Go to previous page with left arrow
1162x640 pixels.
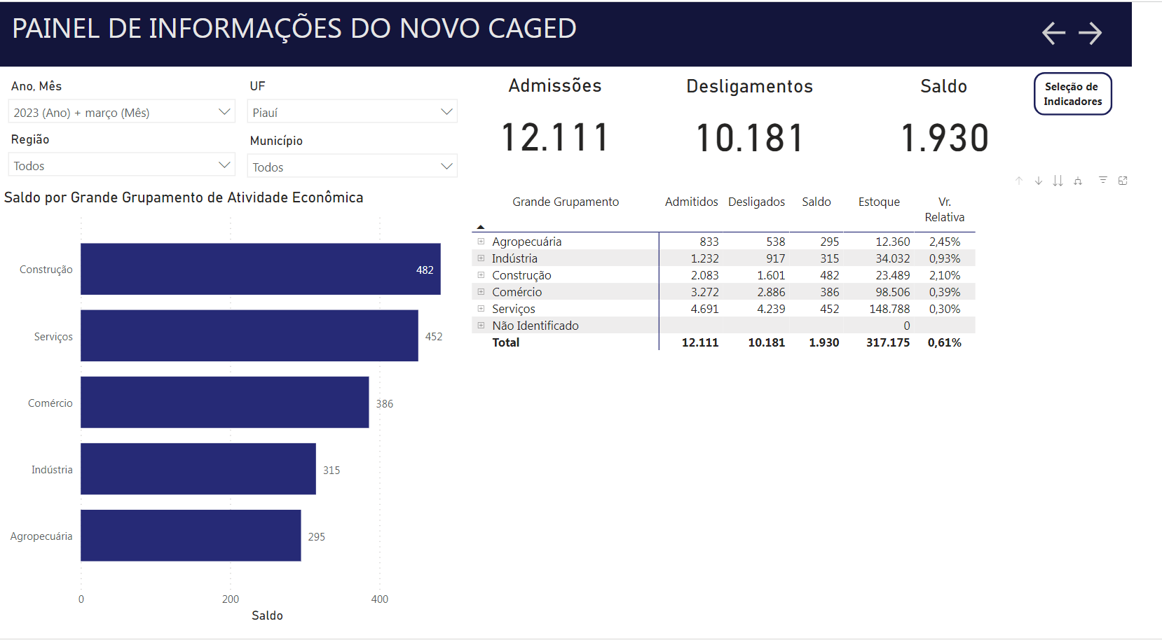coord(1053,33)
